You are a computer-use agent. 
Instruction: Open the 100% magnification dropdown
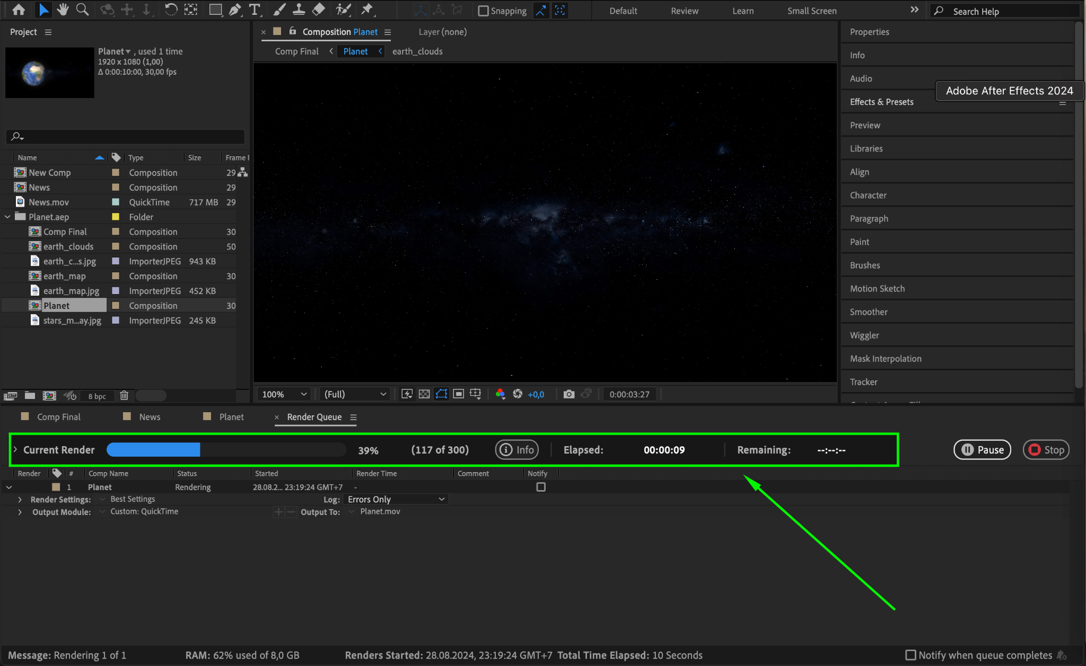pyautogui.click(x=284, y=394)
